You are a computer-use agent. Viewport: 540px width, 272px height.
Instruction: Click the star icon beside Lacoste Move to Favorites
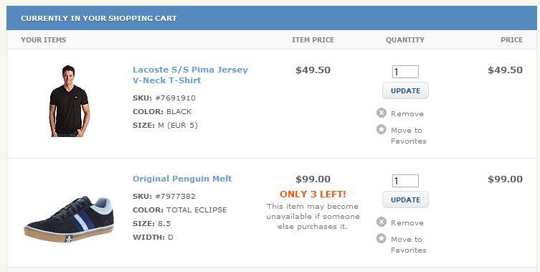coord(382,129)
